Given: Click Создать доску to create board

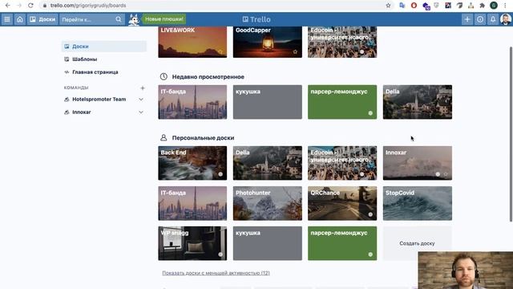Looking at the screenshot, I should click(x=417, y=243).
